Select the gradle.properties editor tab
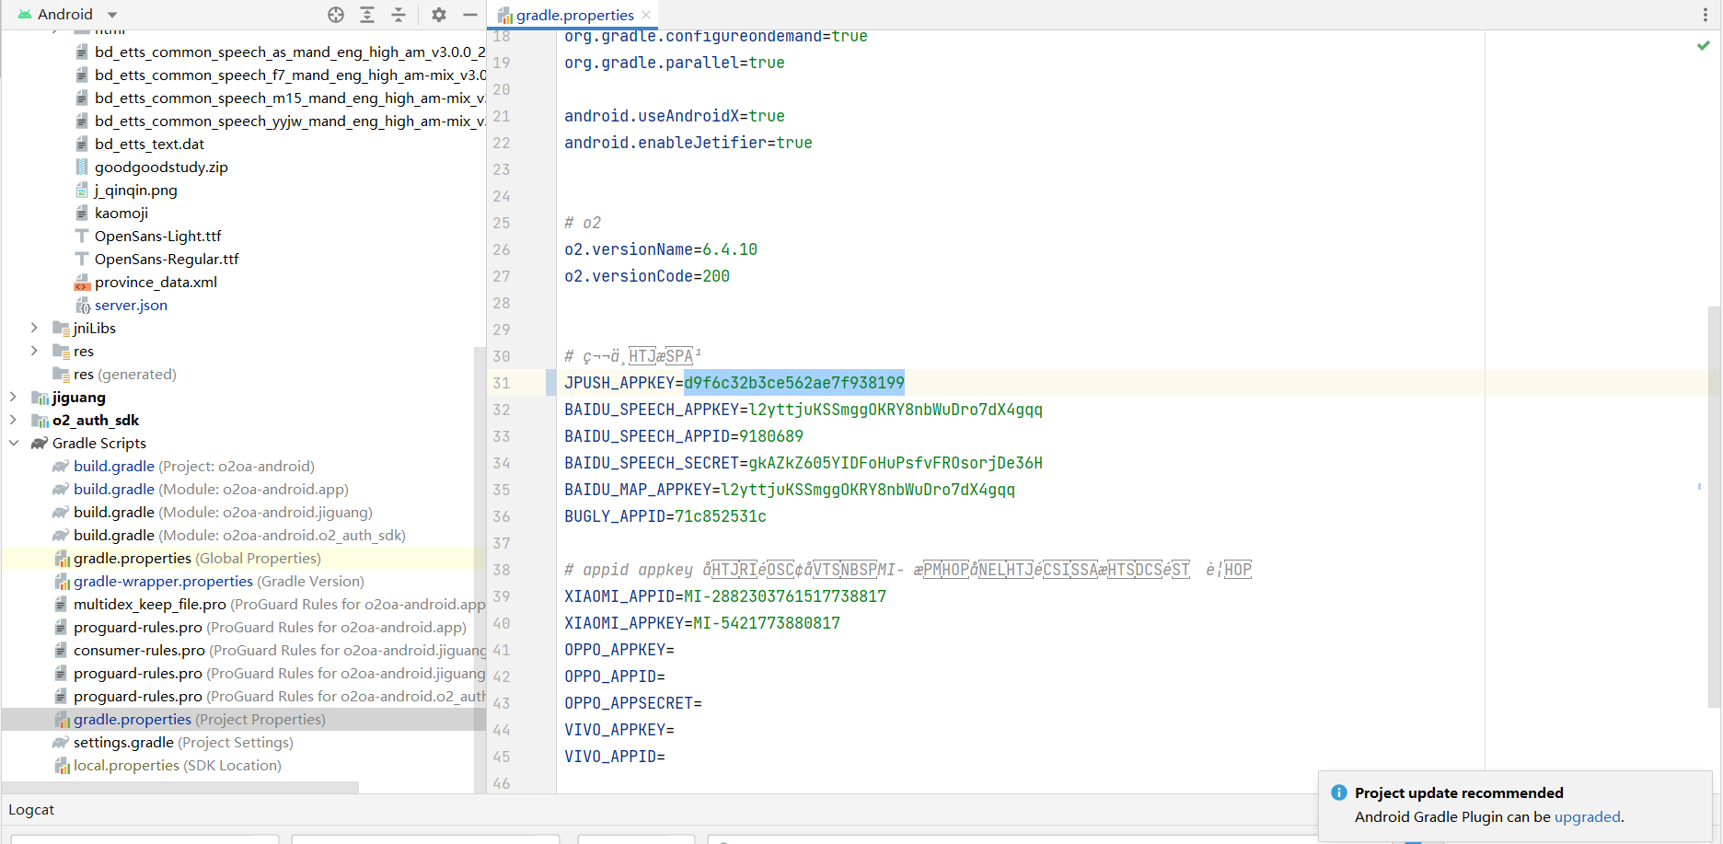 574,15
